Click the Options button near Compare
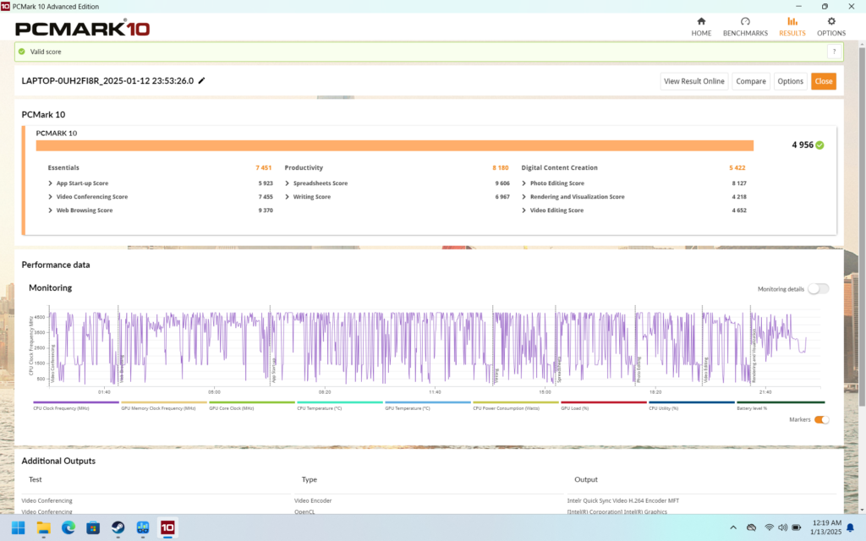 click(790, 81)
